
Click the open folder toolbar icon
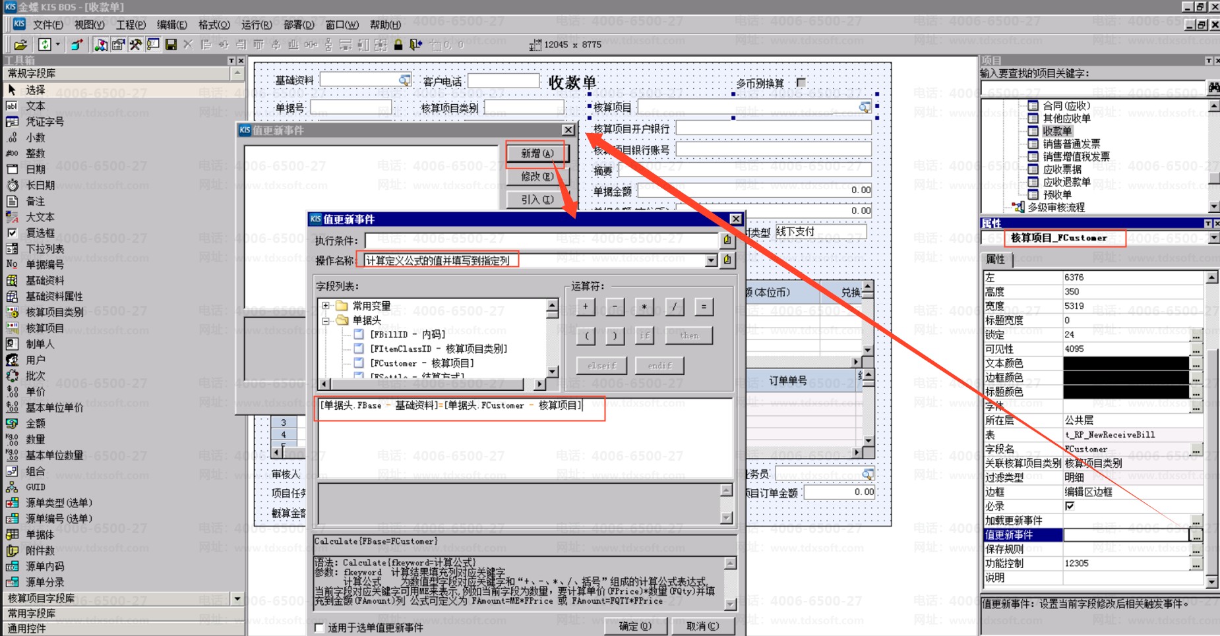pos(20,45)
